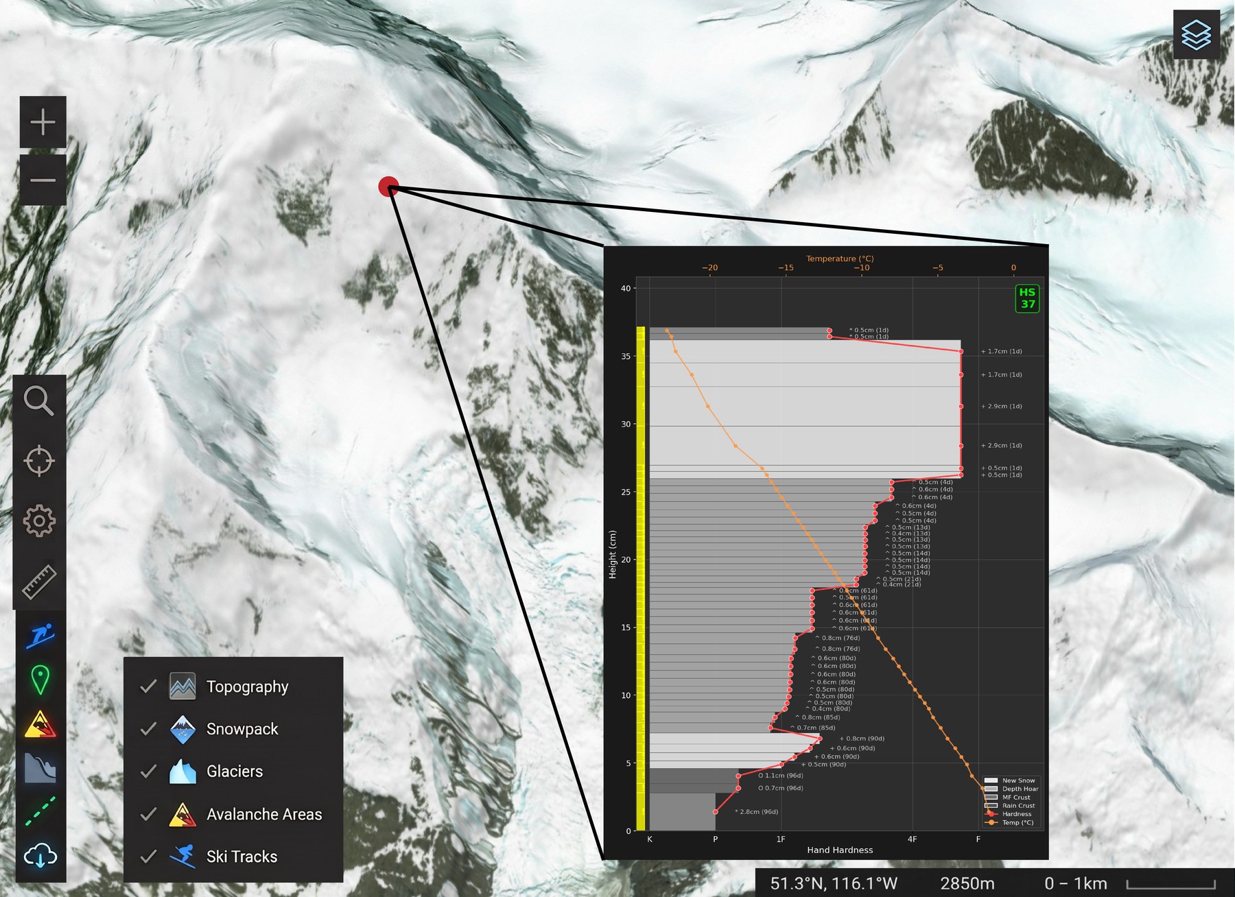Select the blue skier activity icon
This screenshot has width=1235, height=897.
(40, 636)
